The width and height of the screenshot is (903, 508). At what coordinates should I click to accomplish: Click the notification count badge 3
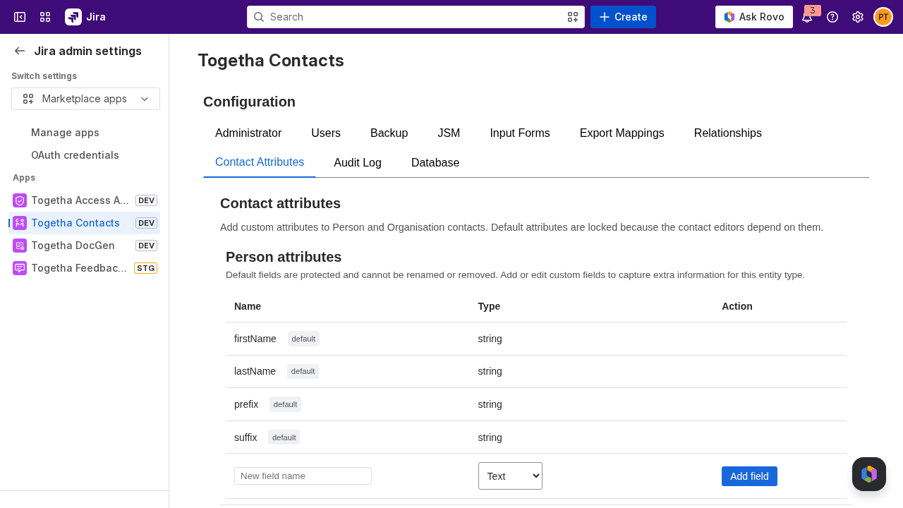tap(813, 11)
